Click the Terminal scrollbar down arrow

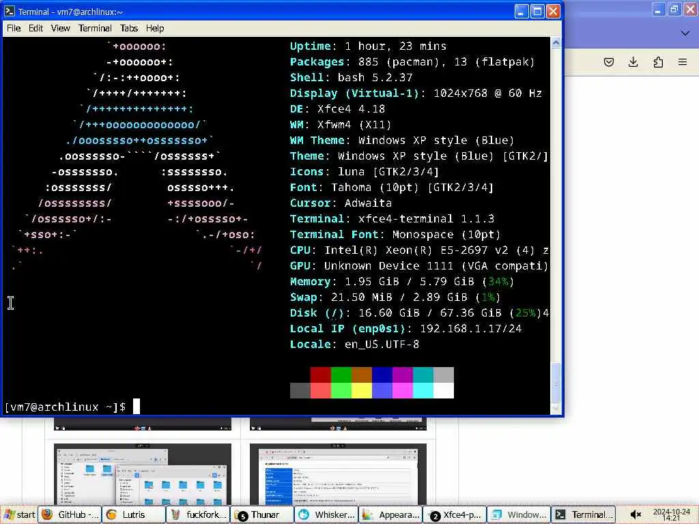(x=556, y=408)
